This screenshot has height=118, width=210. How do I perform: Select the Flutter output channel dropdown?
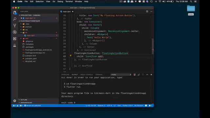[121, 75]
